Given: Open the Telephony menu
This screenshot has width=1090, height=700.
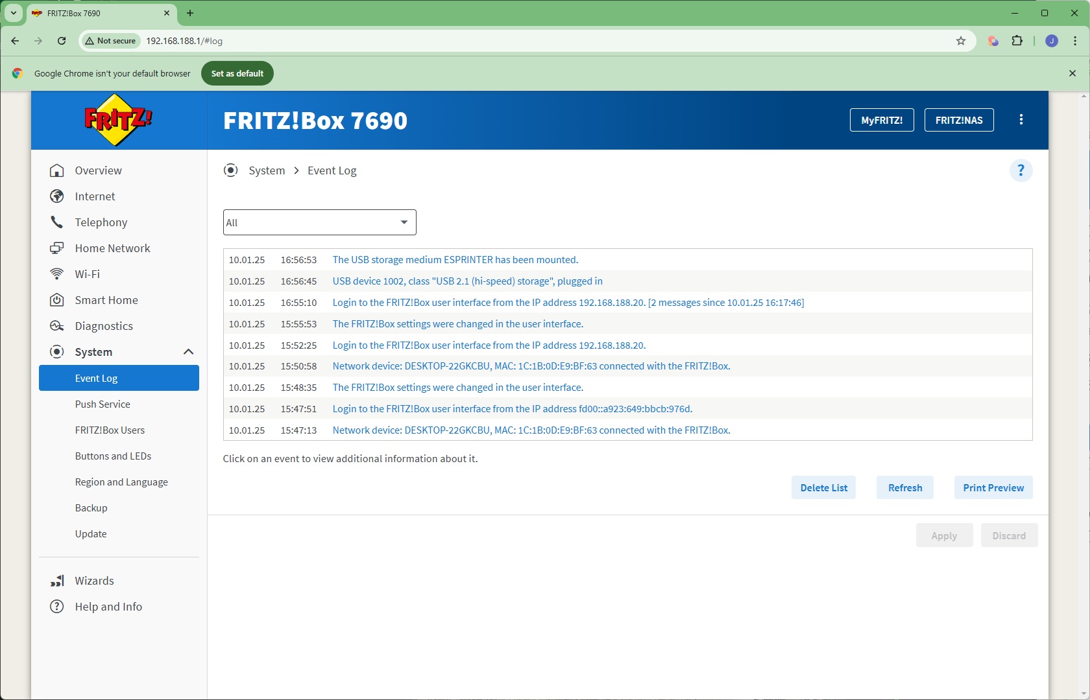Looking at the screenshot, I should click(101, 222).
